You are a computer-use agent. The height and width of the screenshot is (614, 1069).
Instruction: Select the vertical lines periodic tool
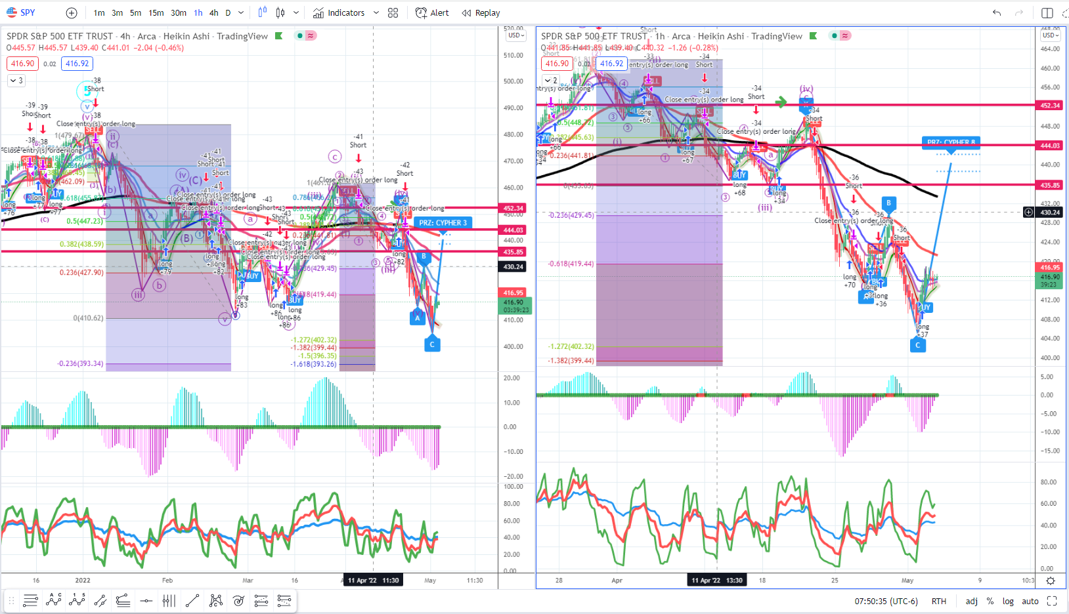click(169, 600)
